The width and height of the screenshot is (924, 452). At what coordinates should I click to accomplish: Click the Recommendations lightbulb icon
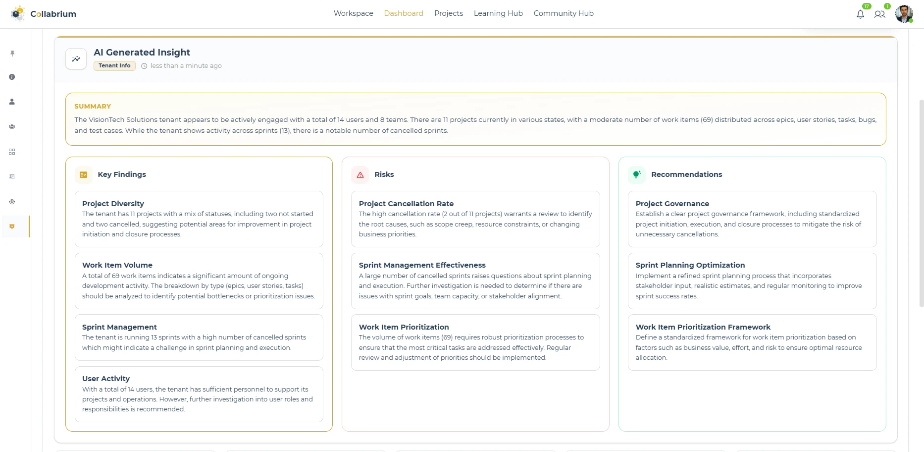click(637, 174)
